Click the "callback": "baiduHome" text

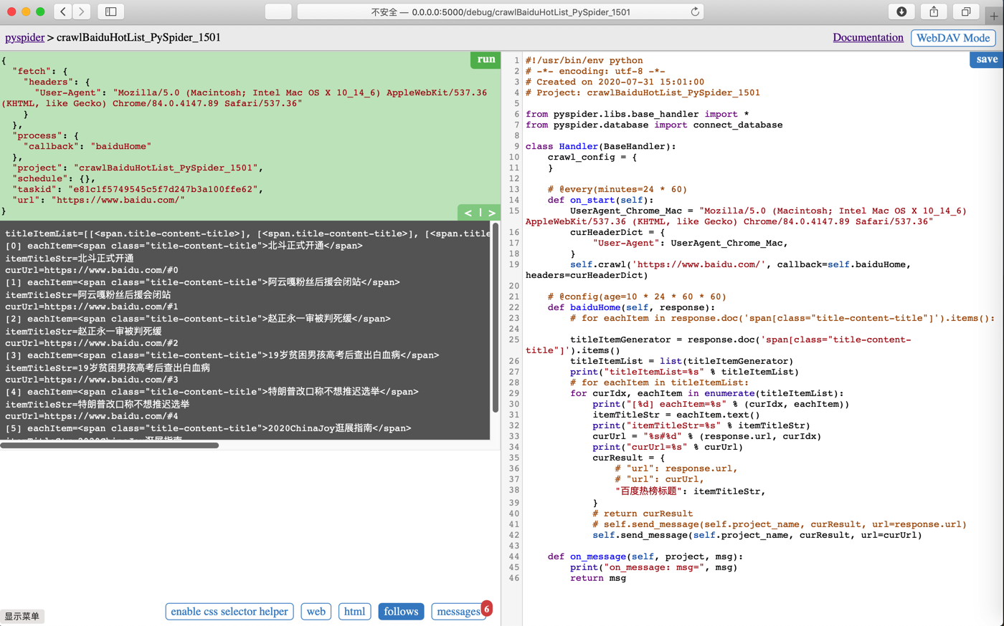click(x=87, y=146)
